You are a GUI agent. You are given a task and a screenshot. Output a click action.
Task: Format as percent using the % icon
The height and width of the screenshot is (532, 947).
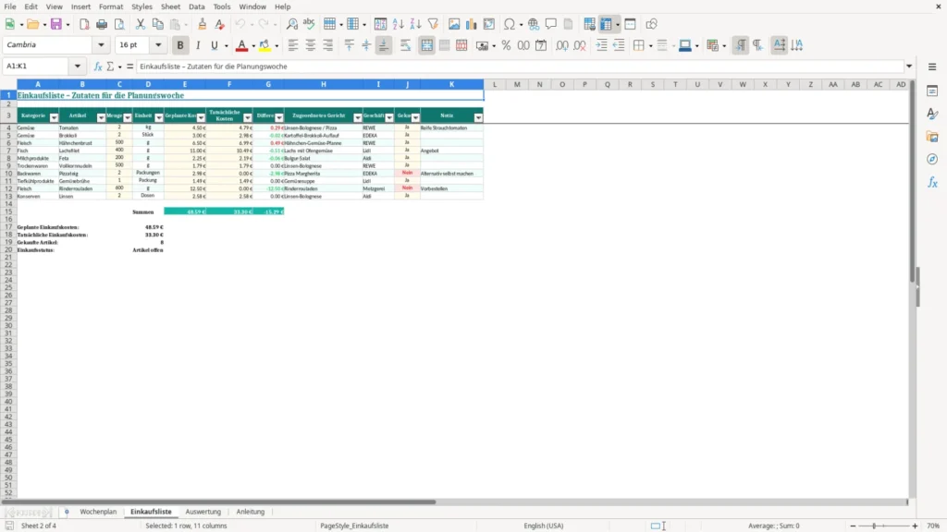(506, 45)
